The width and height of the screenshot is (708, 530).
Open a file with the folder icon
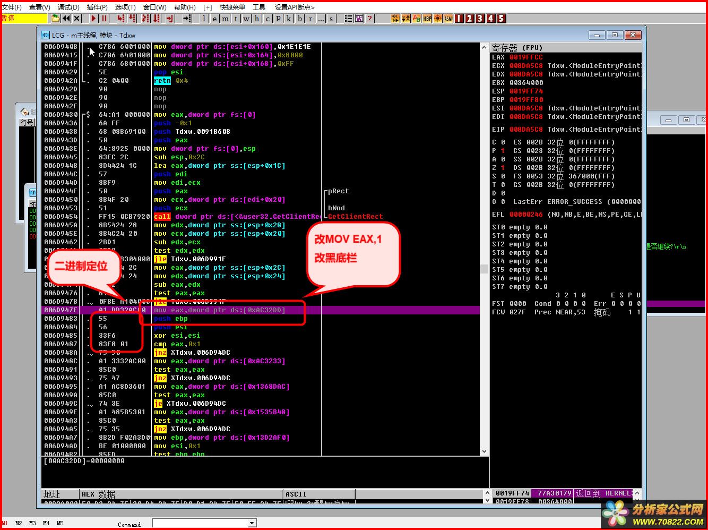[x=56, y=19]
